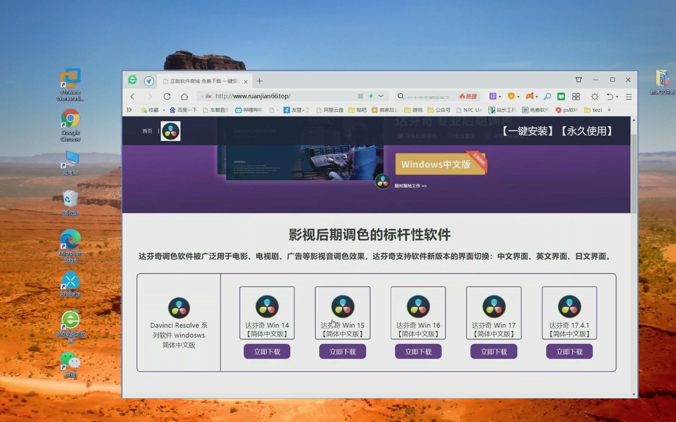
Task: Open 哔哩哔哩 bookmark
Action: tap(249, 110)
